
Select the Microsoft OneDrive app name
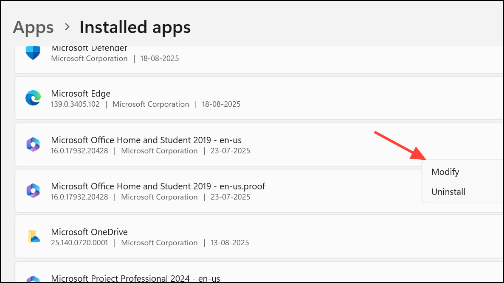point(89,232)
